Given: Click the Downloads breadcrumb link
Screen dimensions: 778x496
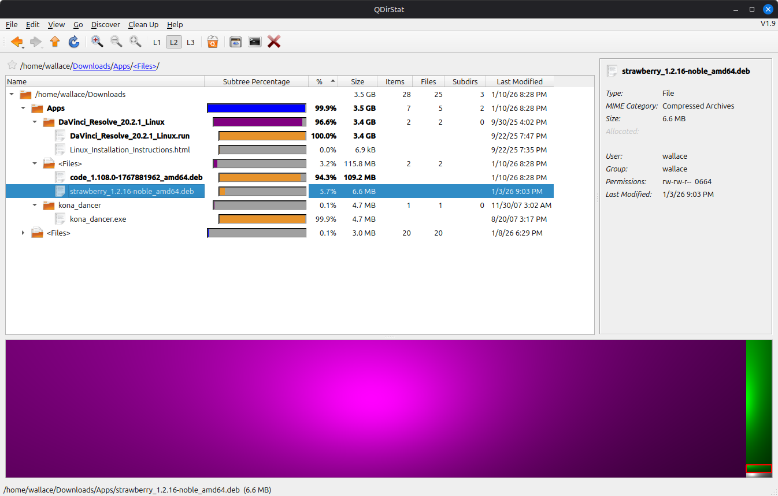Looking at the screenshot, I should pyautogui.click(x=91, y=66).
